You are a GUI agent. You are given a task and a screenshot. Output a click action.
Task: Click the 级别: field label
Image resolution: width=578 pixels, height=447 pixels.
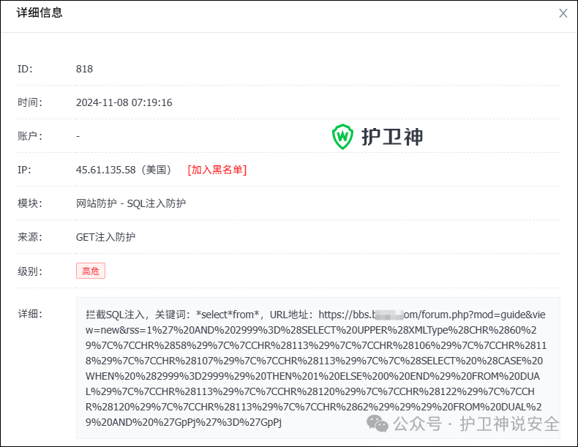coord(30,271)
